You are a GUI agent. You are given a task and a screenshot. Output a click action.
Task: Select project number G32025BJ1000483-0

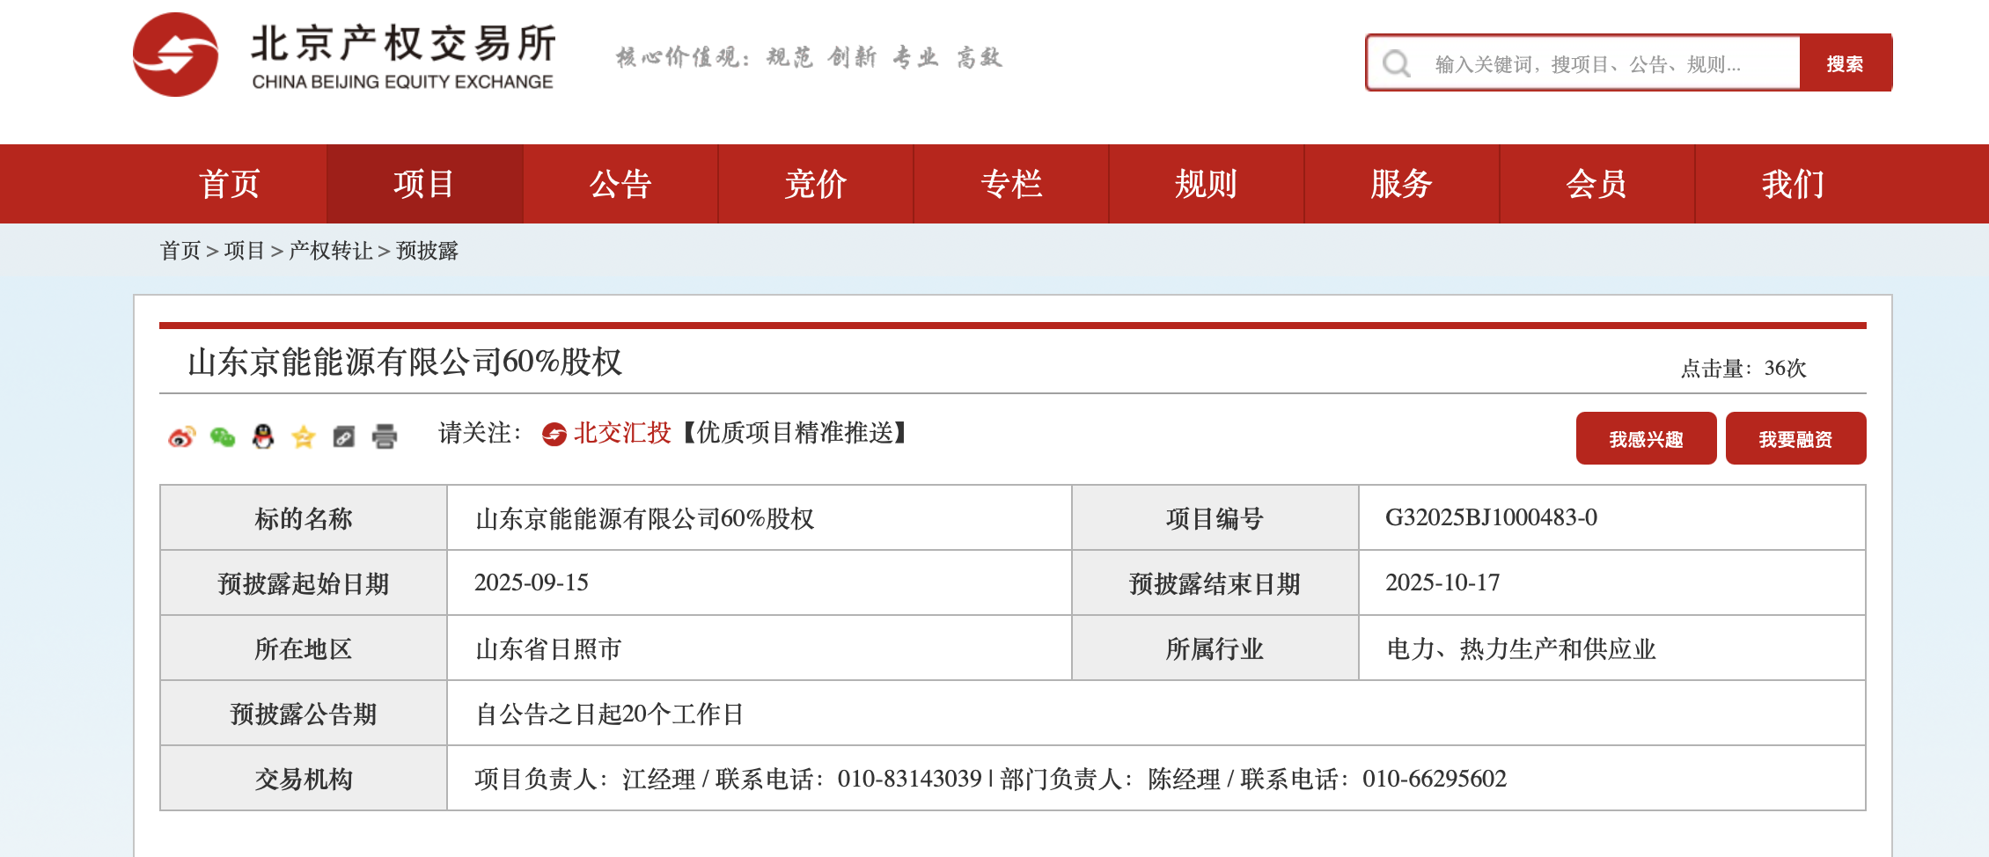pos(1491,517)
